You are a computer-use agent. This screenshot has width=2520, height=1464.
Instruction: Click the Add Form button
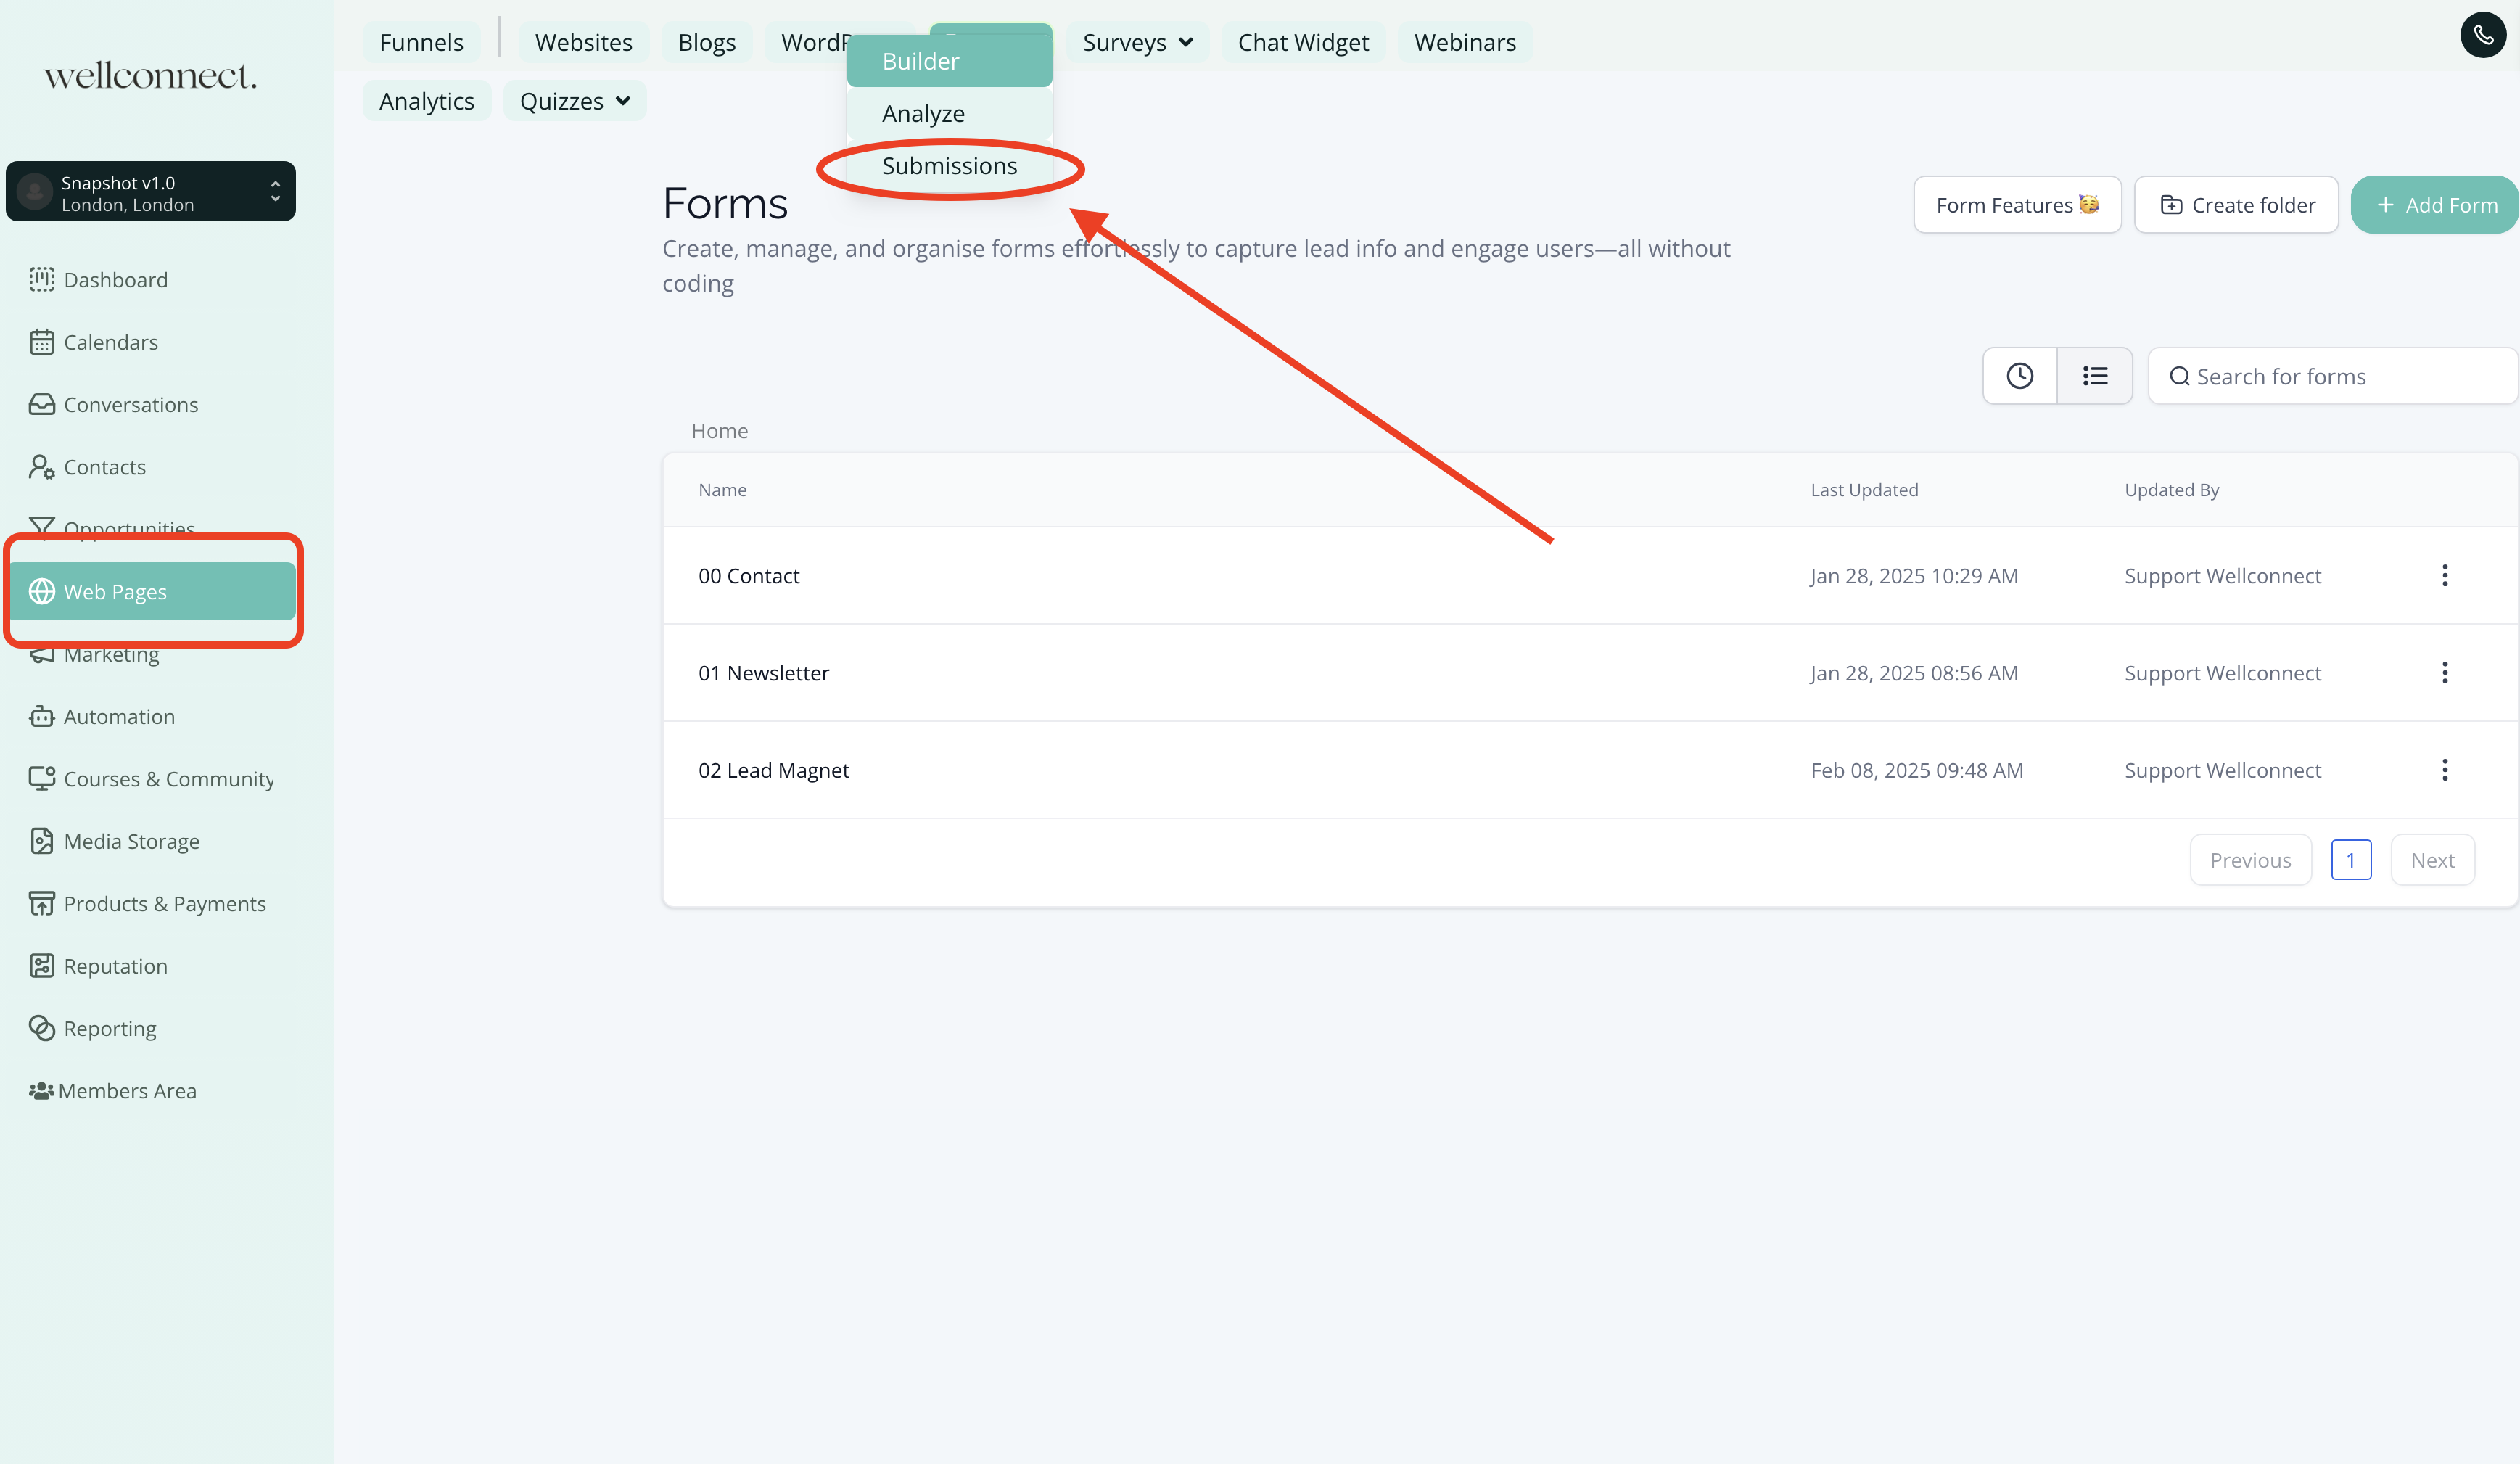click(x=2434, y=205)
